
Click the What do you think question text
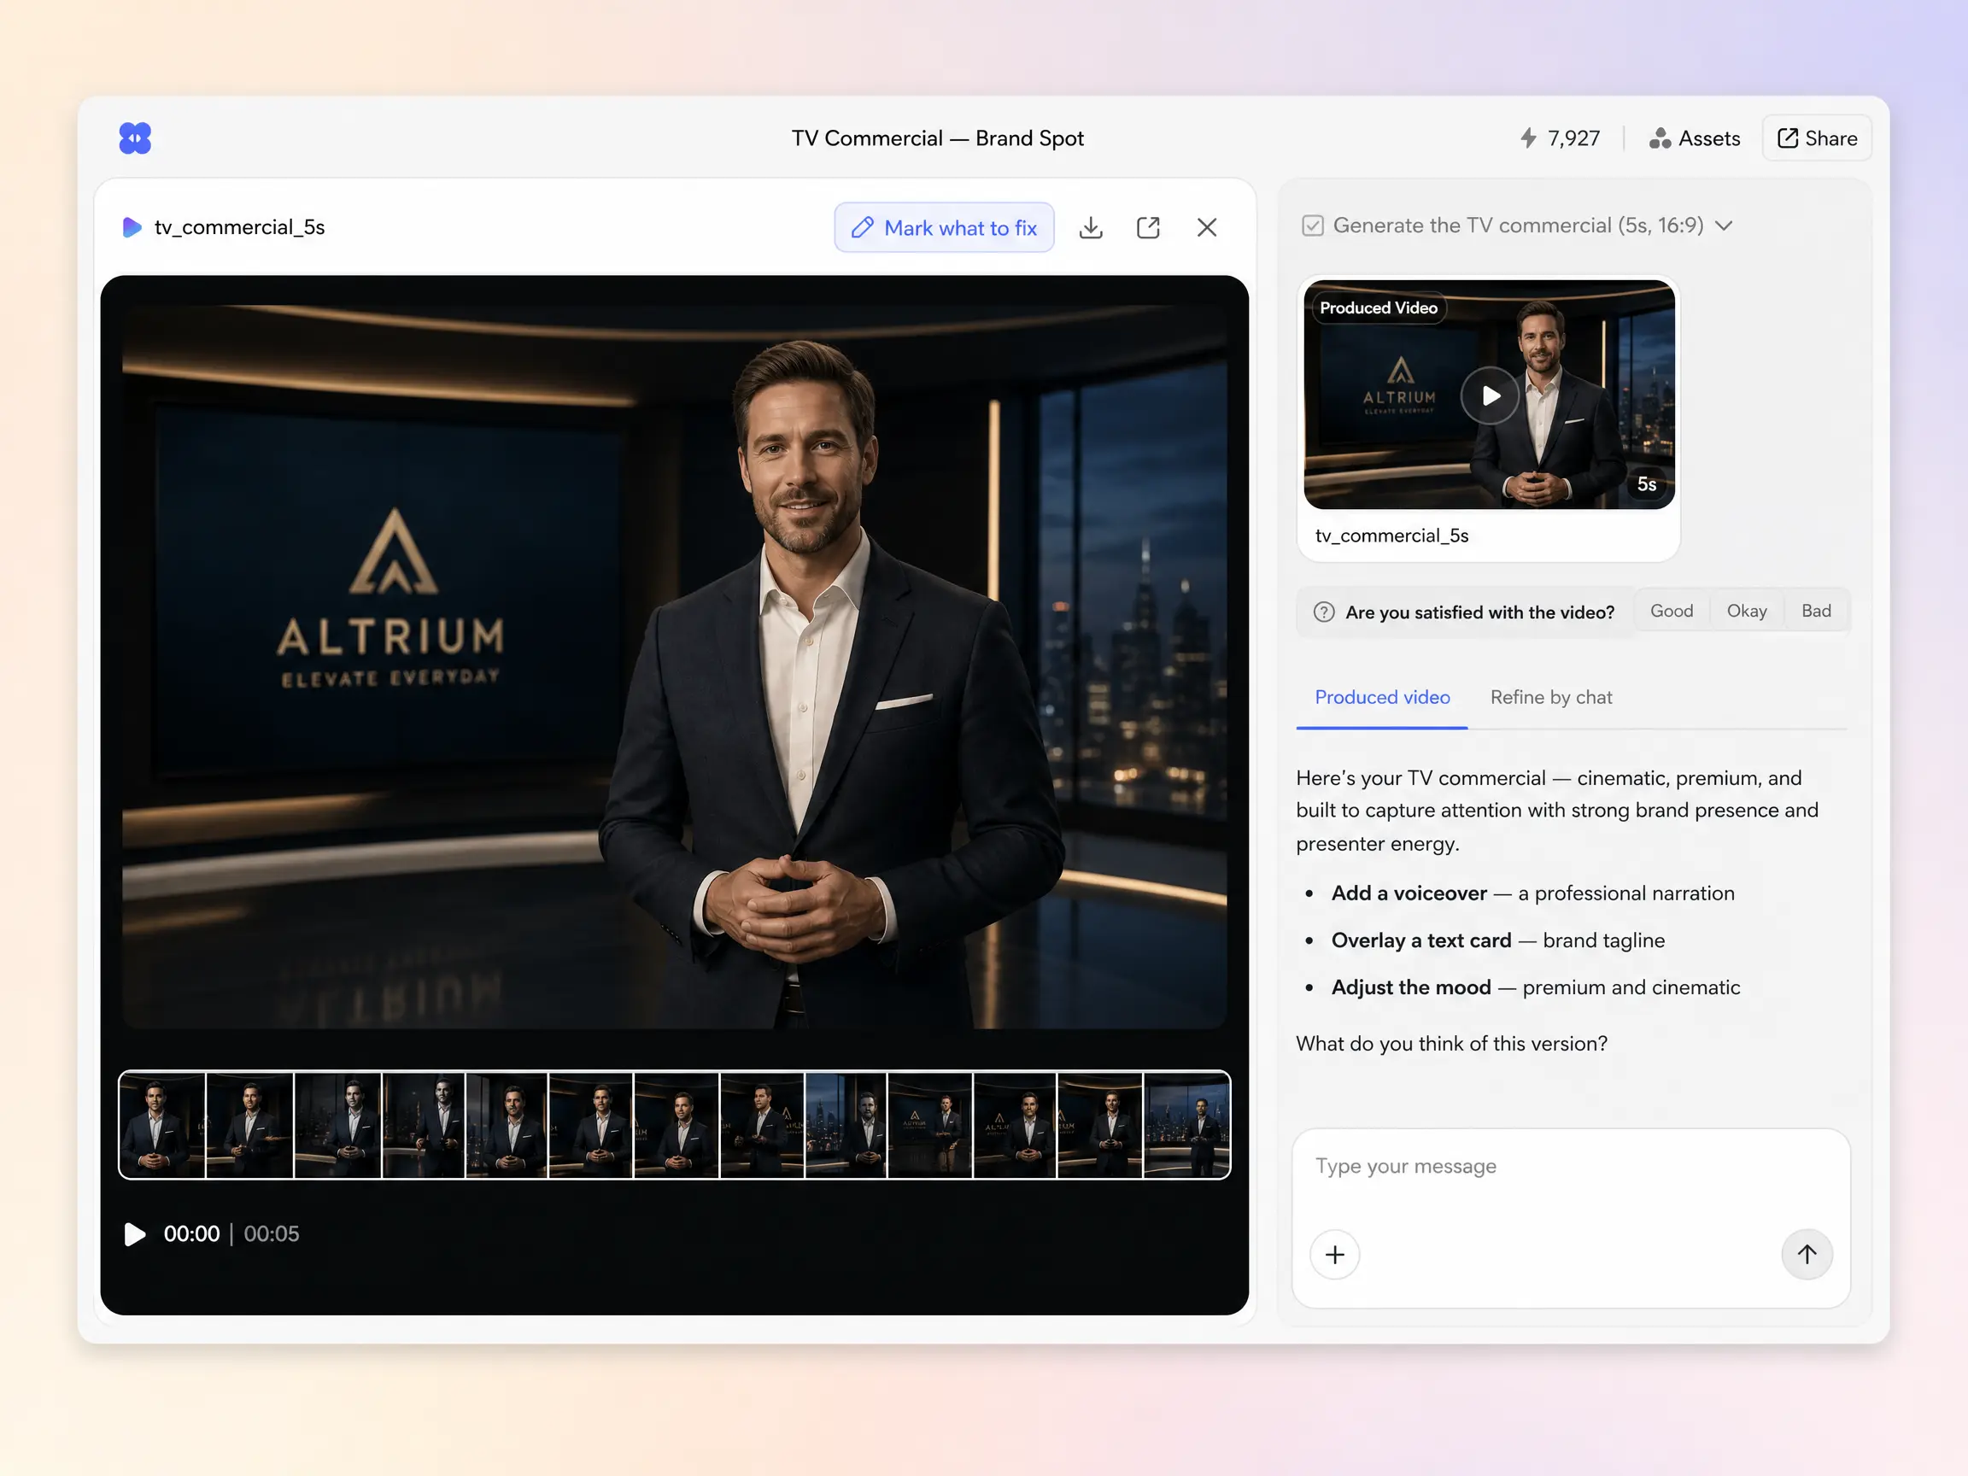(1451, 1044)
